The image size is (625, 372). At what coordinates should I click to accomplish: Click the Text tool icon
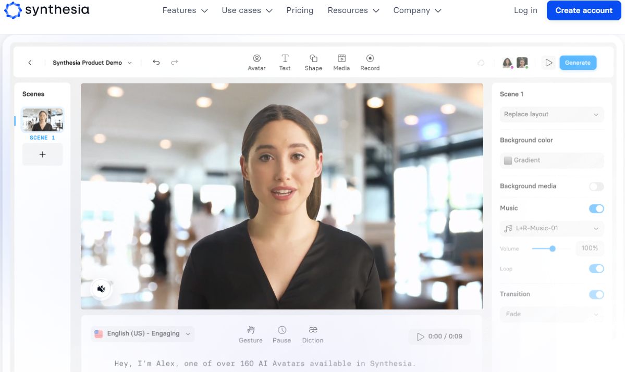[285, 59]
